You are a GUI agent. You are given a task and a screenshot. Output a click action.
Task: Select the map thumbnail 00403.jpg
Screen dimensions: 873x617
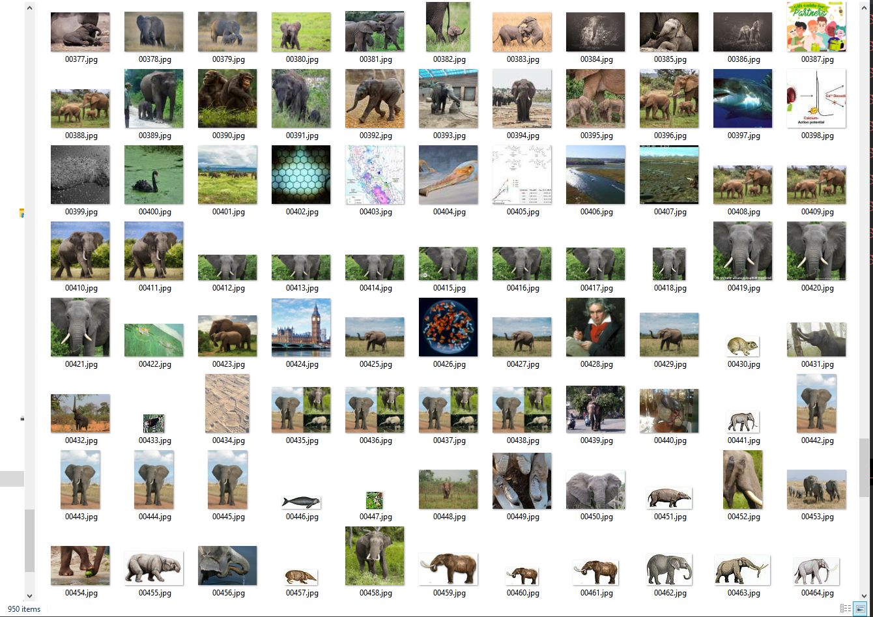pyautogui.click(x=375, y=175)
